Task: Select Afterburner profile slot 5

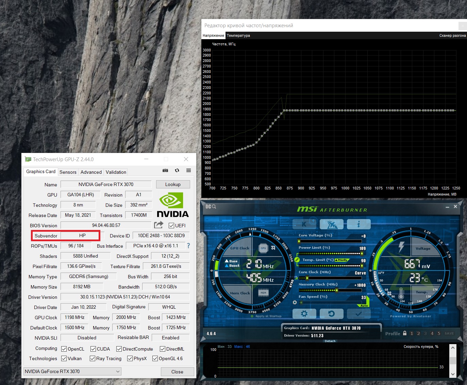Action: (x=439, y=334)
